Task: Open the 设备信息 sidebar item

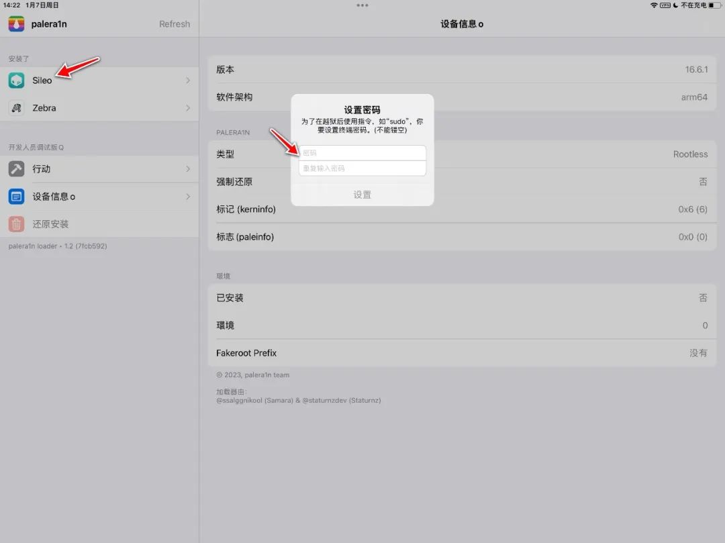Action: (x=99, y=197)
